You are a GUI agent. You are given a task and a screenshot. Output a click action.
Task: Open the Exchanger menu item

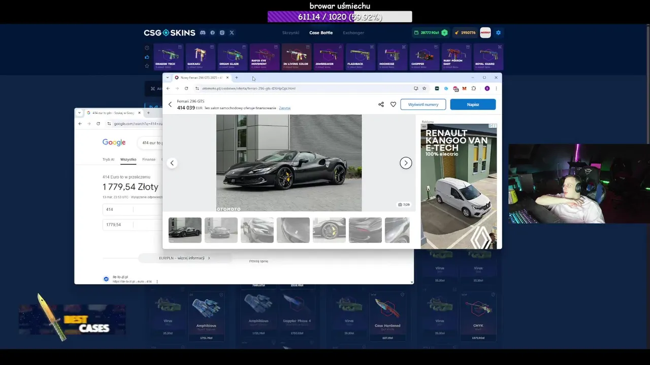click(x=353, y=32)
